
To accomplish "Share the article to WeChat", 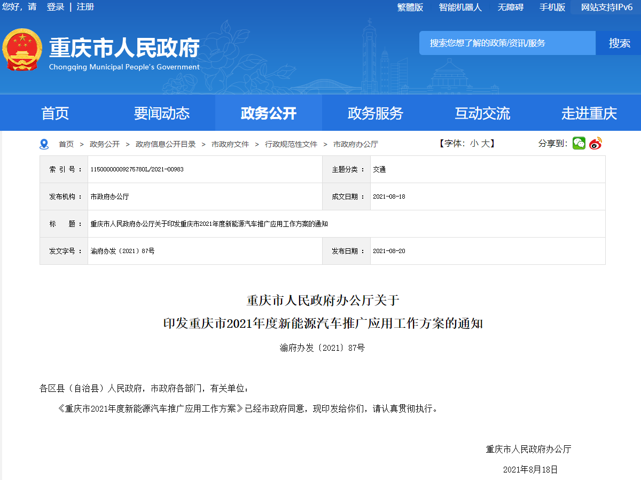I will (579, 143).
